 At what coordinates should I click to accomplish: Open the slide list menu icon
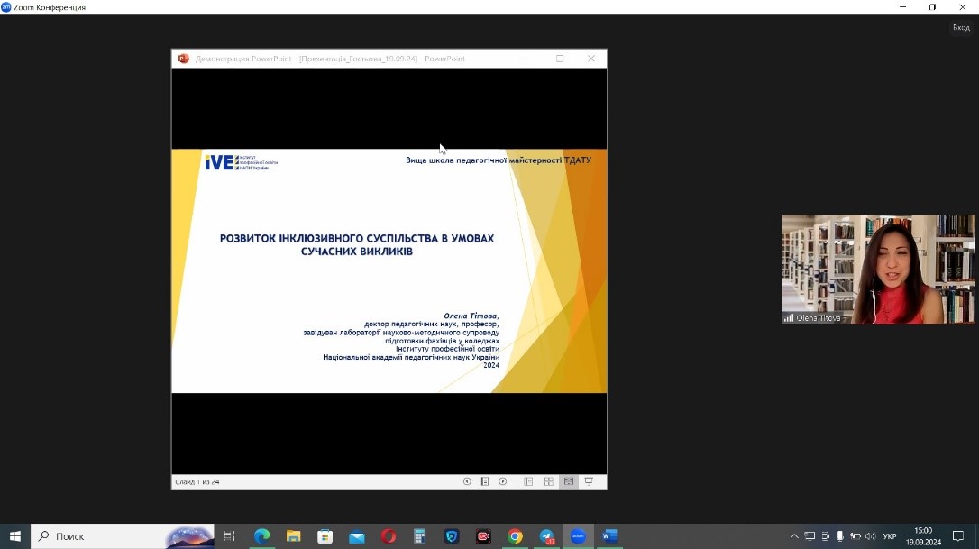coord(484,481)
